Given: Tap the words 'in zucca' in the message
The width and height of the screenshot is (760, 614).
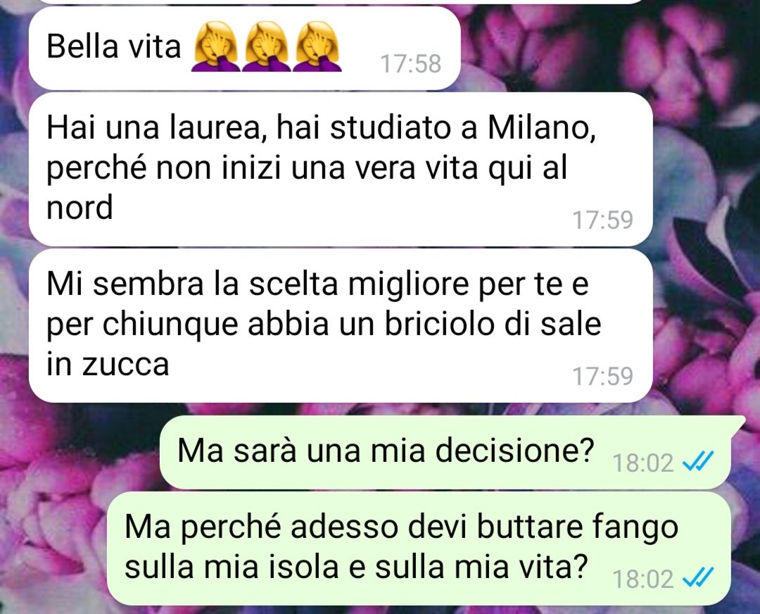Looking at the screenshot, I should point(108,364).
